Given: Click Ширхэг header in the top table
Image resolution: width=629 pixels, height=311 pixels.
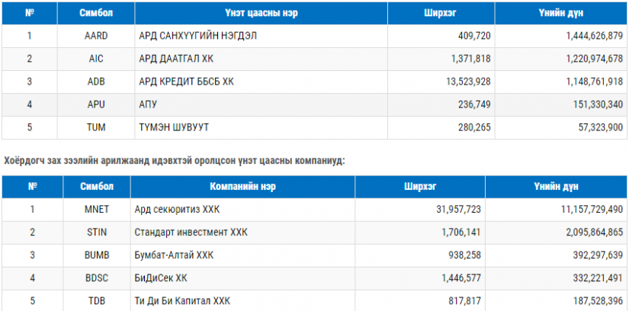Looking at the screenshot, I should coord(441,13).
